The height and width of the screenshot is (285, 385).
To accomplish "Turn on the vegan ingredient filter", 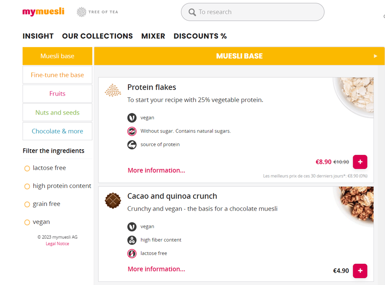I will (27, 222).
